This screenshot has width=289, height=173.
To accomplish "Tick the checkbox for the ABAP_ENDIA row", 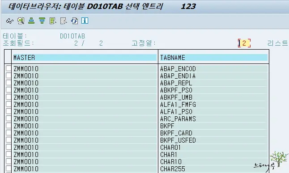I will pos(8,76).
